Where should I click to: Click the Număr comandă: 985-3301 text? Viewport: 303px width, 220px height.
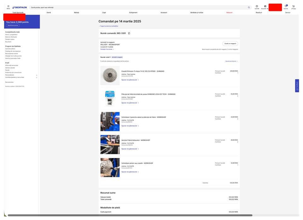pos(113,33)
